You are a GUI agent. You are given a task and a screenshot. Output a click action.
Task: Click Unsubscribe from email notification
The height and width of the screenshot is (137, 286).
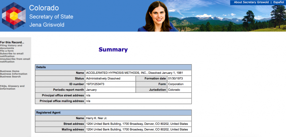(x=15, y=60)
